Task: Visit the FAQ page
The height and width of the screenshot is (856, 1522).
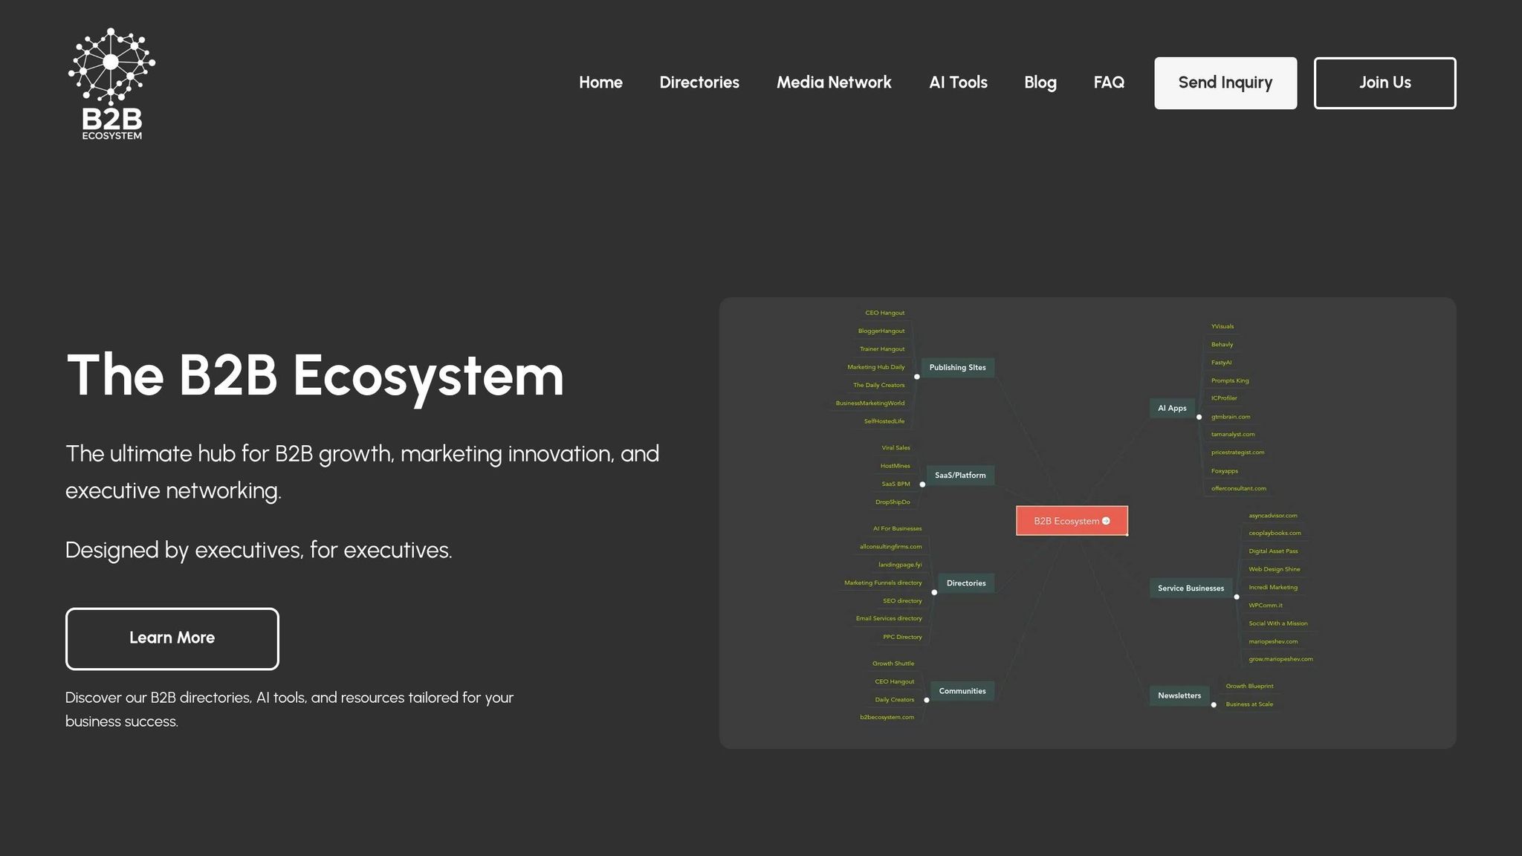Action: coord(1109,82)
